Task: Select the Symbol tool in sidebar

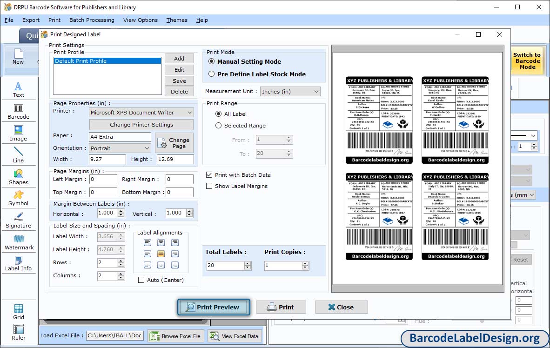Action: [18, 199]
